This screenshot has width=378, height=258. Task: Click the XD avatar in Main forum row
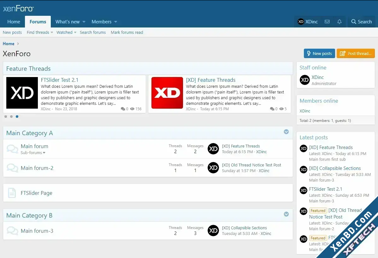pyautogui.click(x=213, y=149)
